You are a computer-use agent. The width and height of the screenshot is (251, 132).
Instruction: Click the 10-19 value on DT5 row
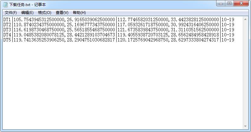pyautogui.click(x=228, y=40)
